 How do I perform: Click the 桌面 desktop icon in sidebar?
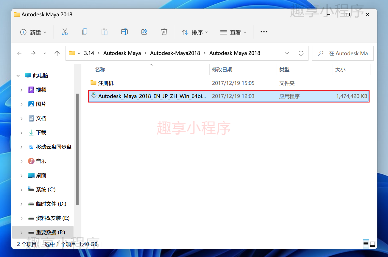pos(31,175)
